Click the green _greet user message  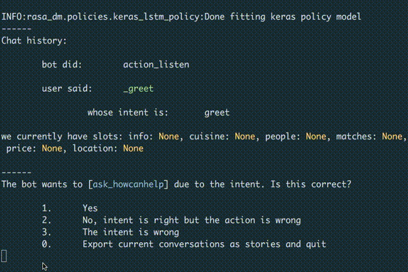pyautogui.click(x=139, y=89)
